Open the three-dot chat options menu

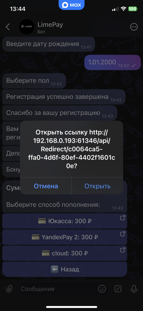134,27
